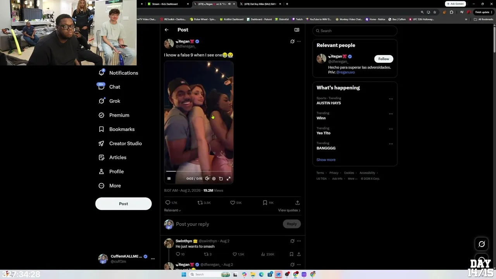Open the KickBot Dashboard bookmark
The width and height of the screenshot is (496, 279).
coord(231,19)
